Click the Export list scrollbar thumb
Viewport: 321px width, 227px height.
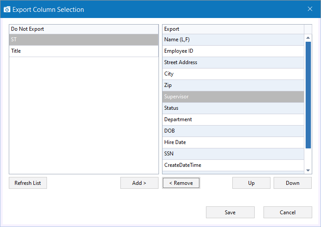point(308,95)
